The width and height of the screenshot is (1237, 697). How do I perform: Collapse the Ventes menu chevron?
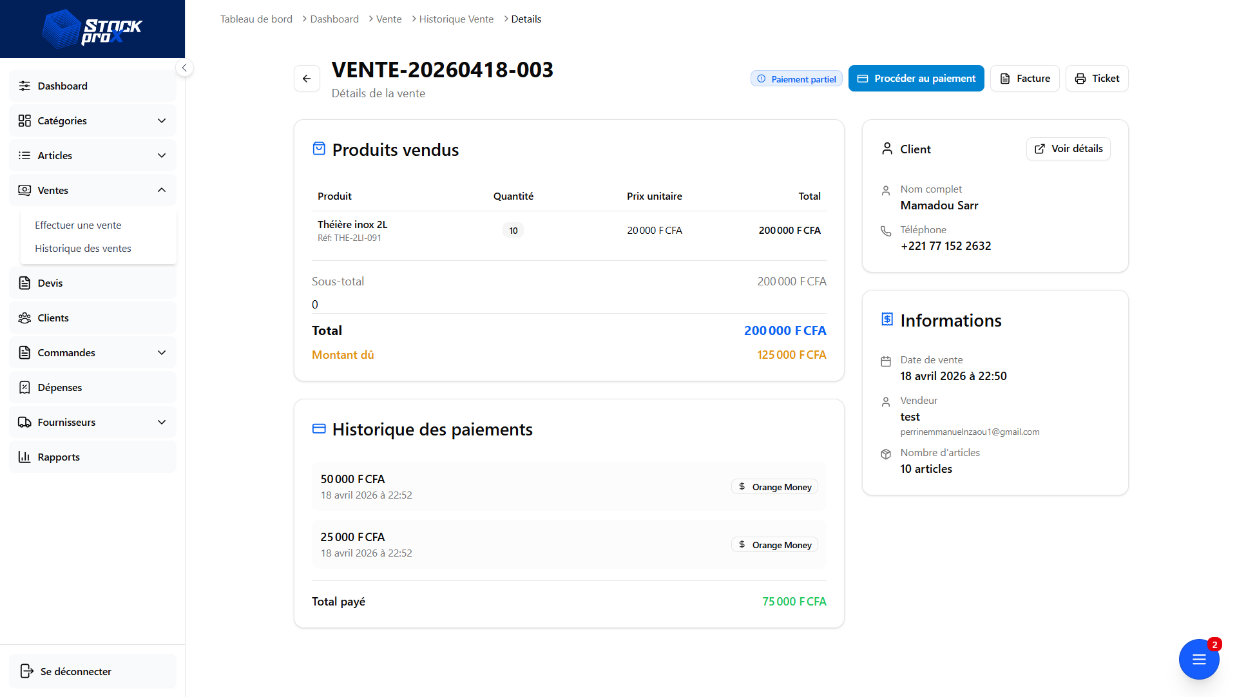click(162, 190)
